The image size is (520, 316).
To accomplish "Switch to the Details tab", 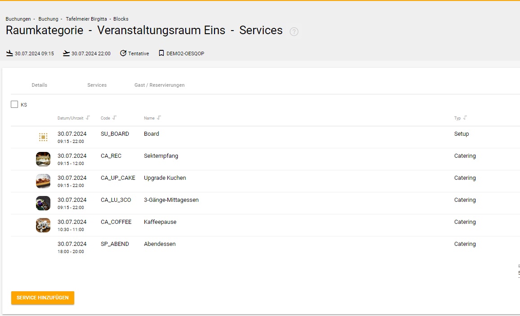I will [x=40, y=85].
